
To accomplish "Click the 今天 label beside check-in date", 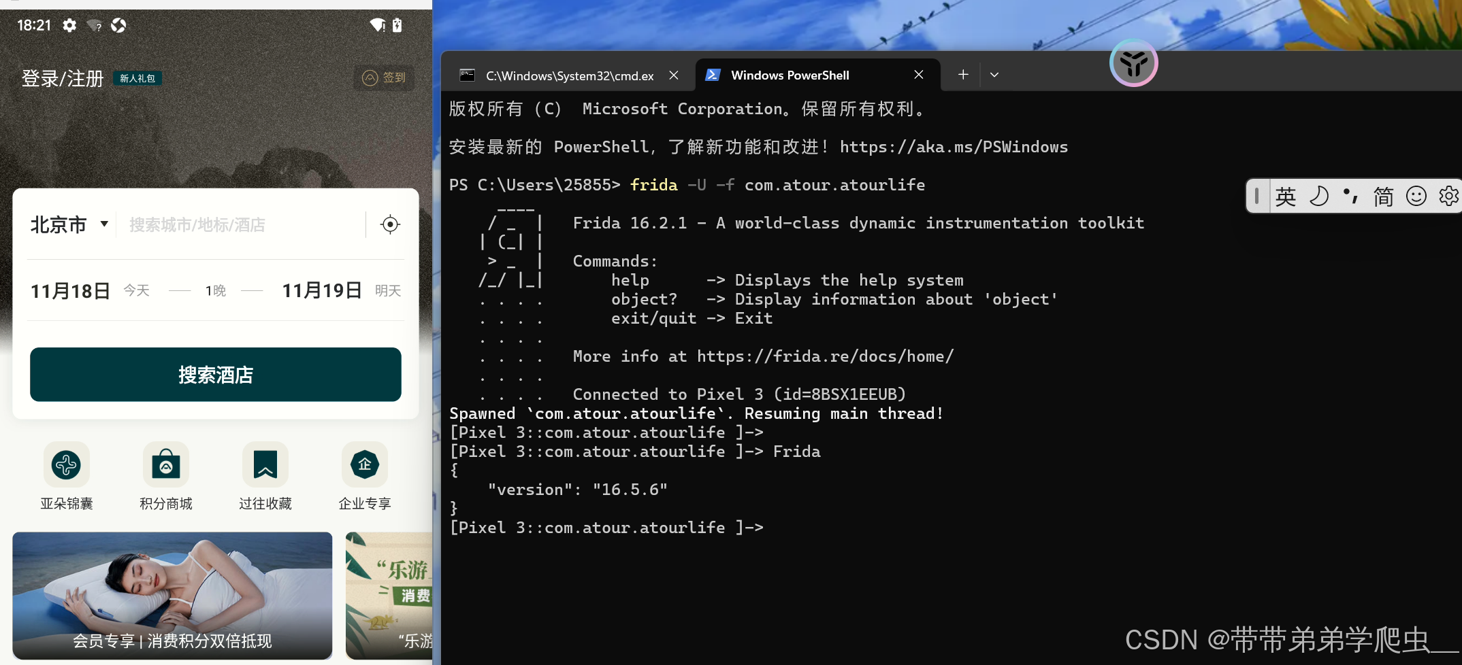I will click(x=136, y=291).
